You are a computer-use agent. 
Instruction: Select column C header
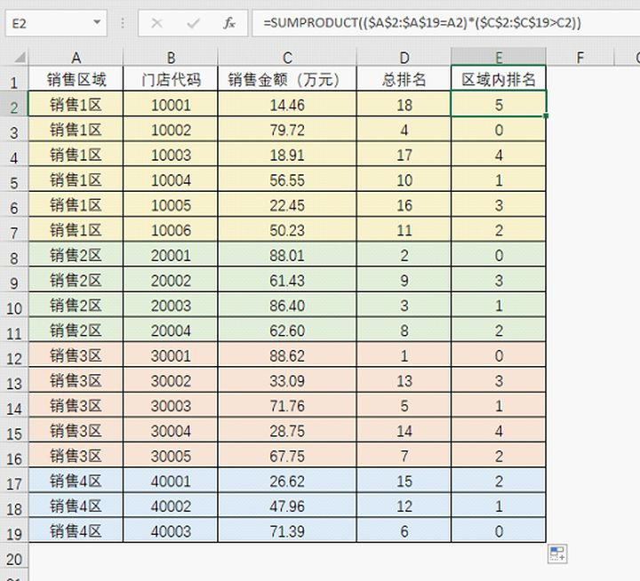point(287,58)
